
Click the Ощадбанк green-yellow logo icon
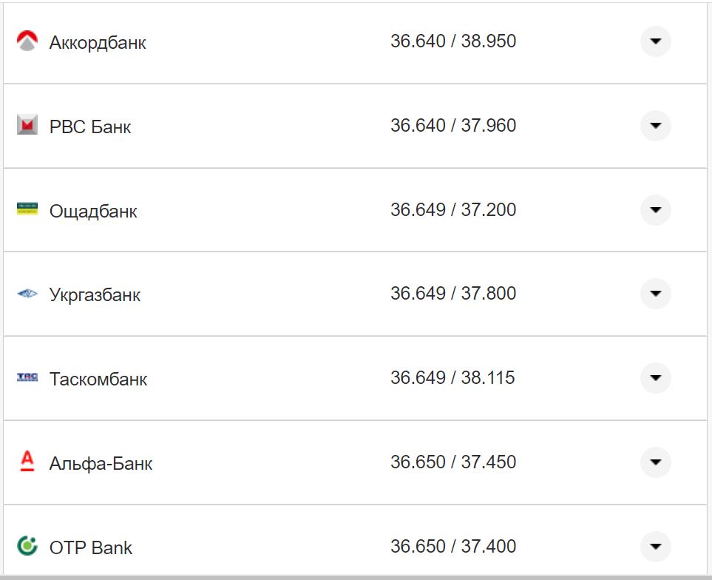click(27, 209)
